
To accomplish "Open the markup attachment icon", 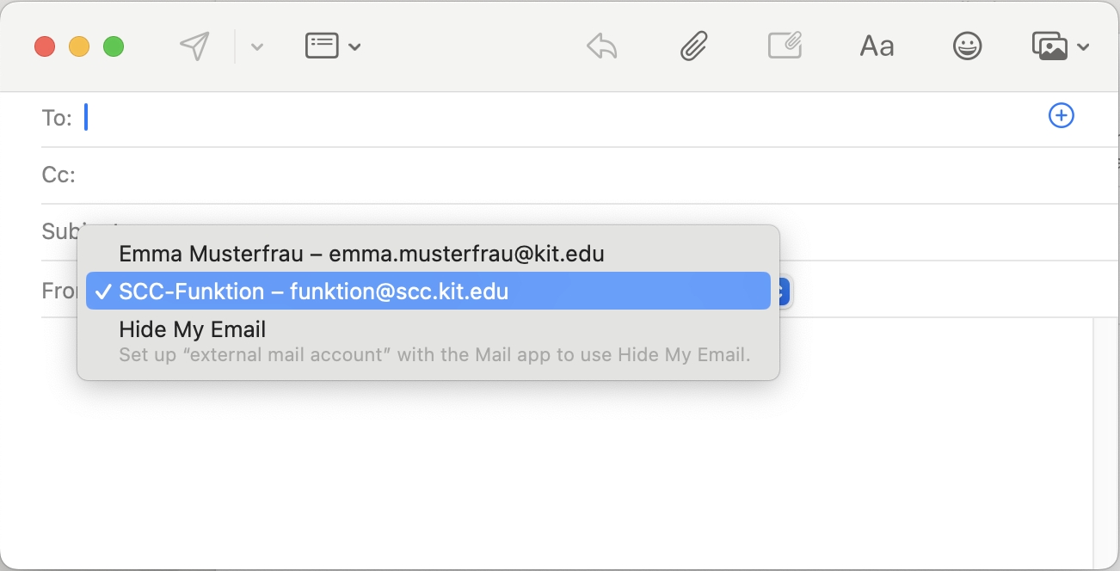I will point(785,46).
